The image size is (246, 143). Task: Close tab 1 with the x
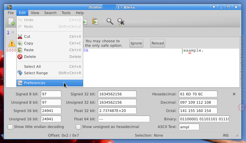pyautogui.click(x=13, y=32)
